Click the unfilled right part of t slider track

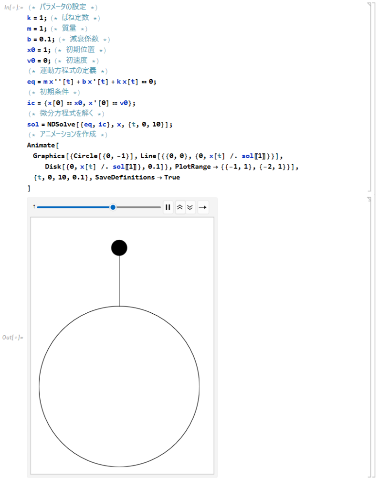138,207
